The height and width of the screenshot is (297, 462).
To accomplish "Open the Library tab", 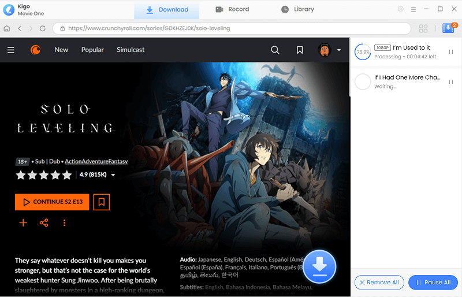I will 297,9.
